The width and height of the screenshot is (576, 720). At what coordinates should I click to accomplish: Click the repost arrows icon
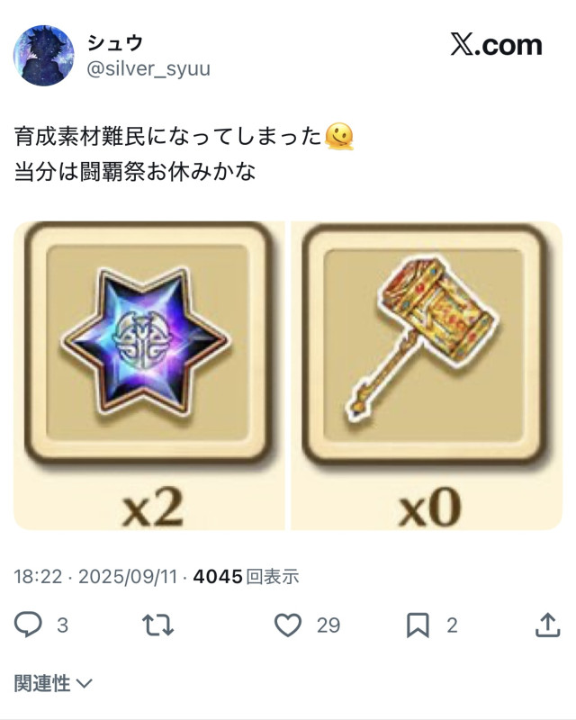tap(157, 625)
